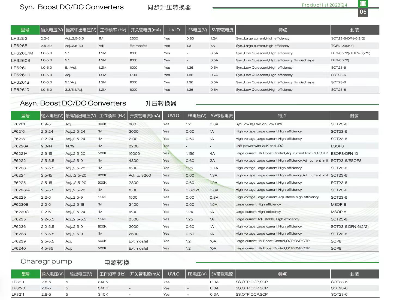Select model LP6218 cell
400x300 pixels.
18,139
